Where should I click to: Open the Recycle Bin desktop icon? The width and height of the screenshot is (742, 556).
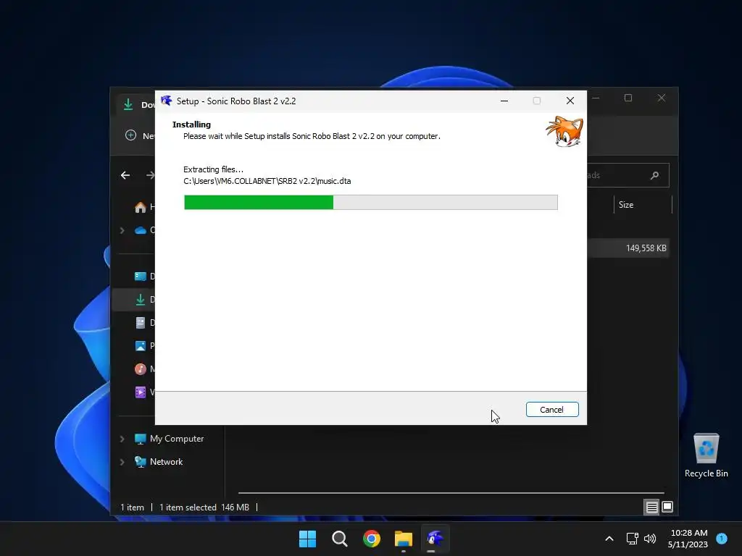pos(706,455)
